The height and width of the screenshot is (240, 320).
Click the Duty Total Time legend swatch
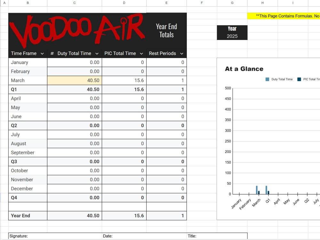(x=267, y=79)
